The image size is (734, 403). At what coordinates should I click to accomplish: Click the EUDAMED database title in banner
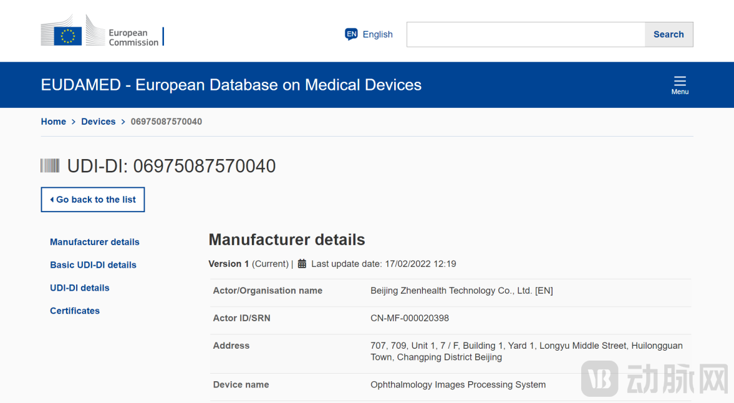(231, 85)
